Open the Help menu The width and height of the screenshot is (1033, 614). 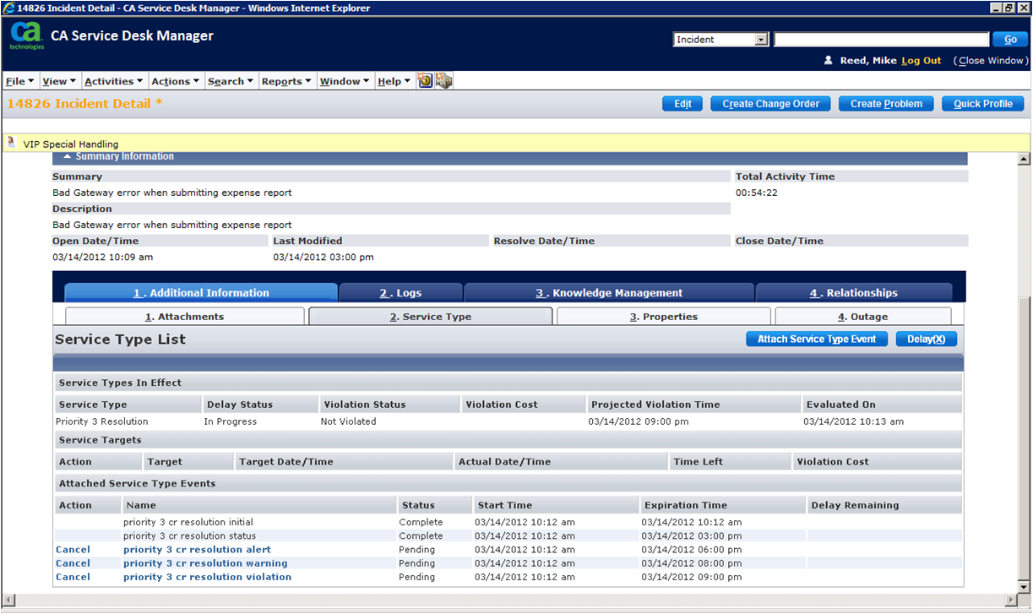(x=394, y=81)
